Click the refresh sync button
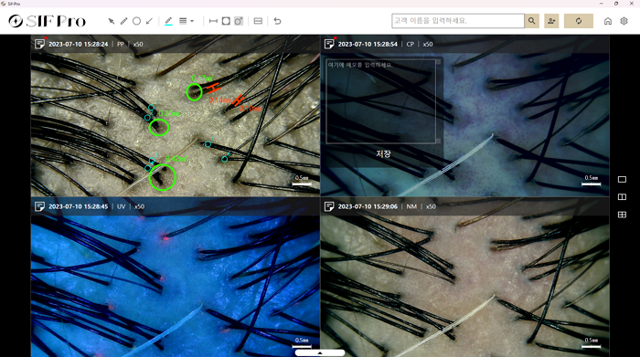The width and height of the screenshot is (640, 357). [x=579, y=21]
